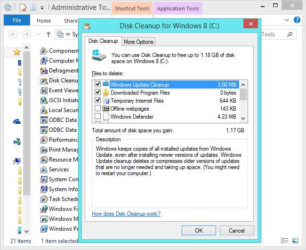The width and height of the screenshot is (306, 250).
Task: Select the Disk Cleanup tab
Action: pyautogui.click(x=103, y=41)
